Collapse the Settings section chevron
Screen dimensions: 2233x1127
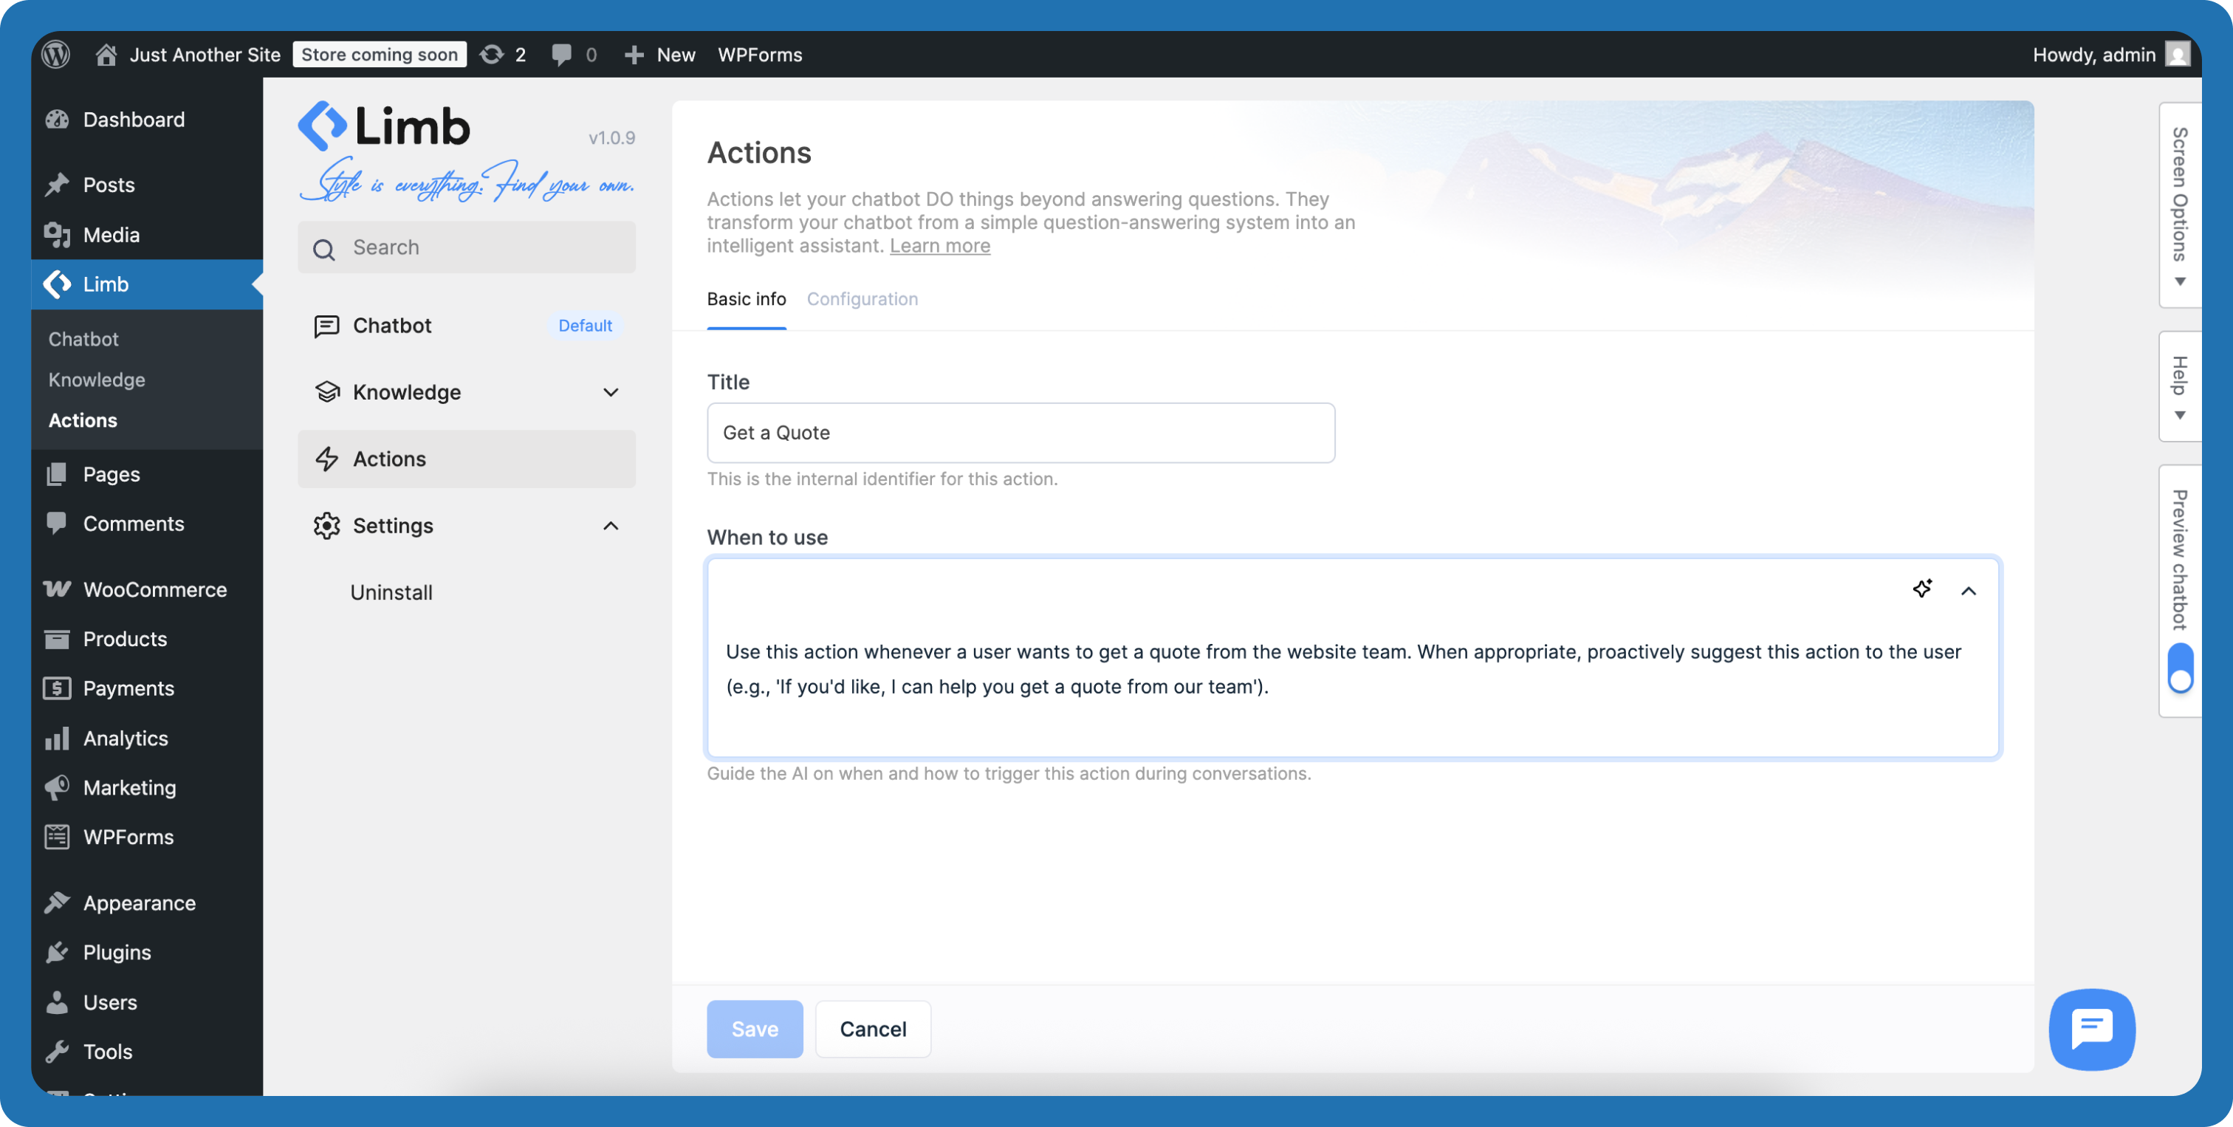point(610,525)
